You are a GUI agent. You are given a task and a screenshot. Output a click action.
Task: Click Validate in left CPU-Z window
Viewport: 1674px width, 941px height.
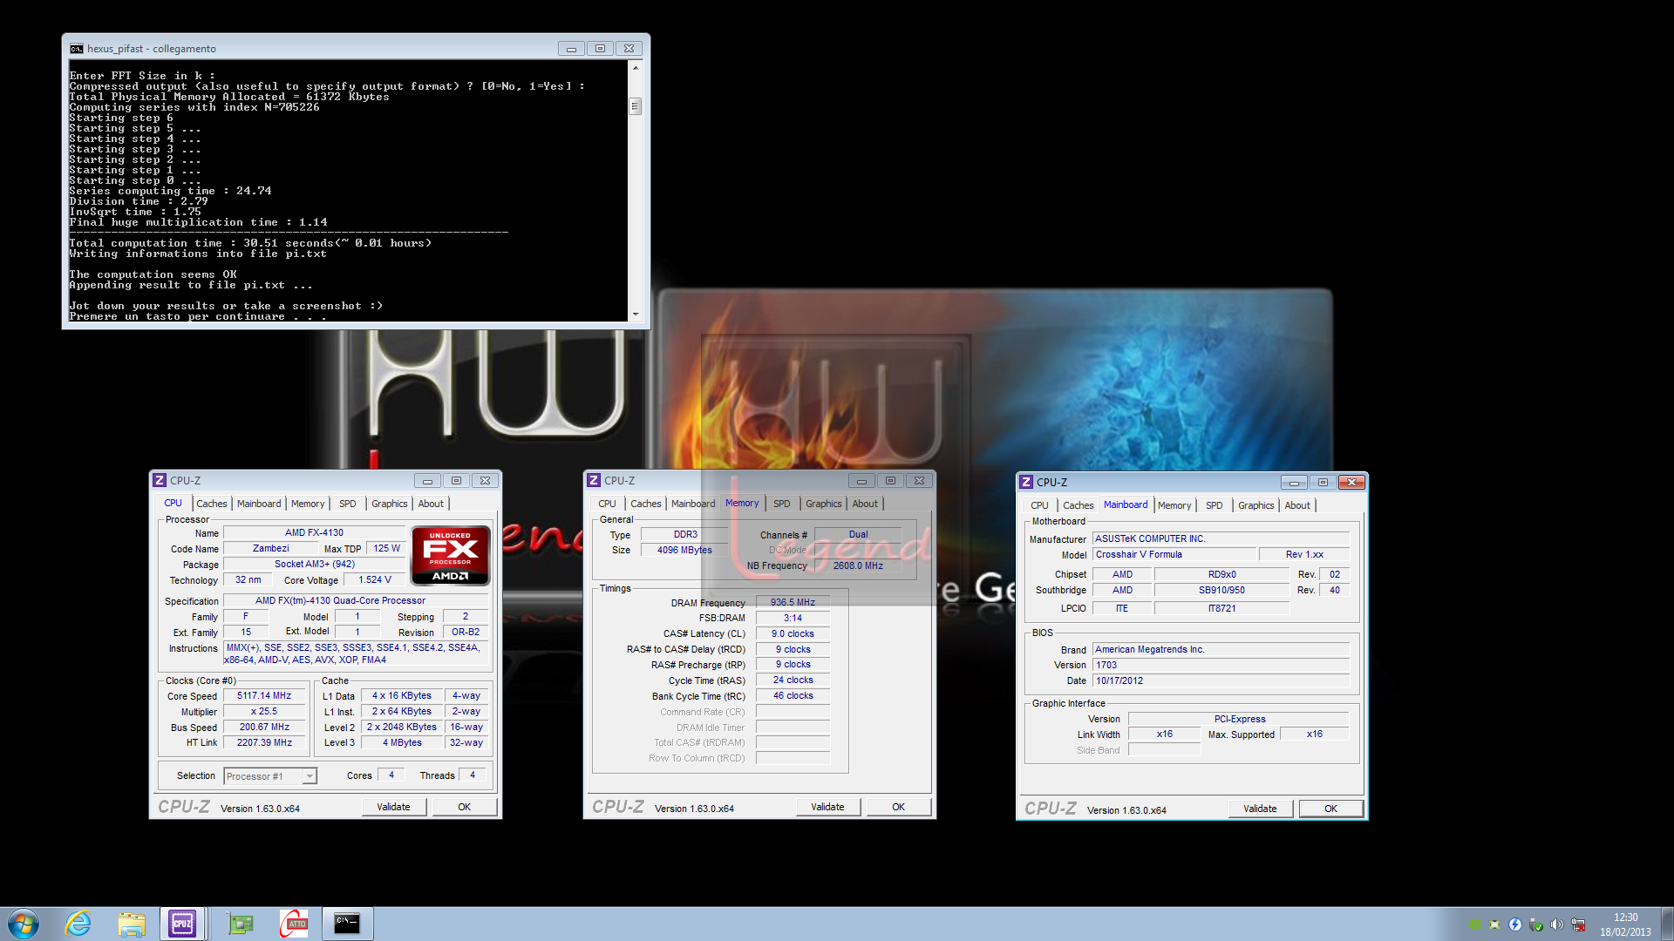393,807
